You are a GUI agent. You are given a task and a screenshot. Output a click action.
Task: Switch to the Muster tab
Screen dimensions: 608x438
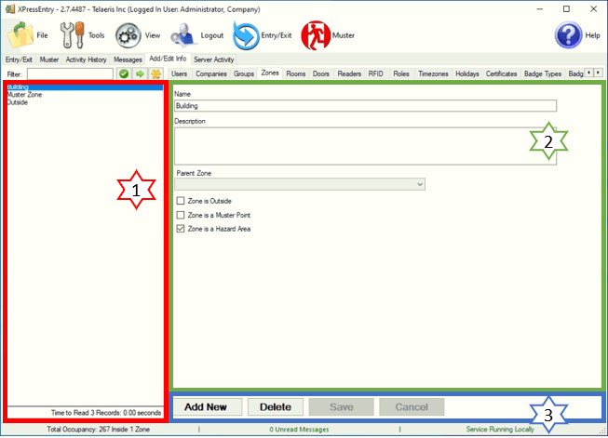tap(49, 60)
